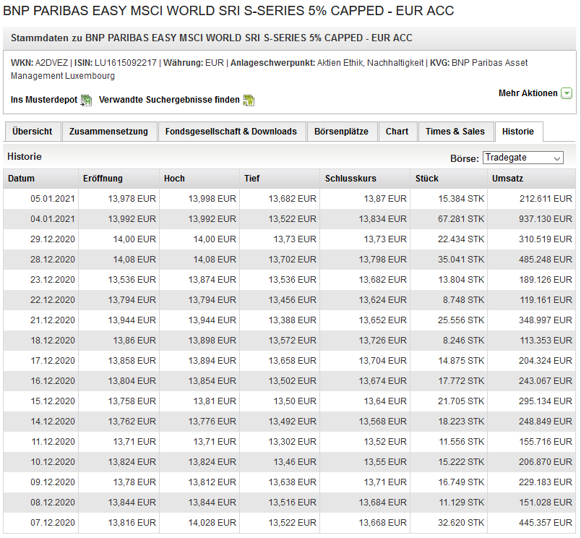
Task: Click Schlusskurs 13,87 EUR for 05.01.2021
Action: click(x=385, y=199)
